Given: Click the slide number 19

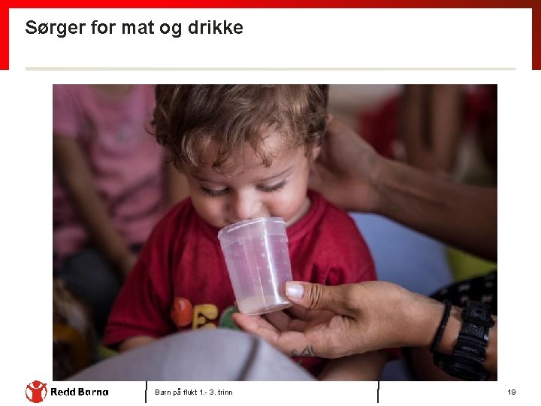Looking at the screenshot, I should pos(512,392).
